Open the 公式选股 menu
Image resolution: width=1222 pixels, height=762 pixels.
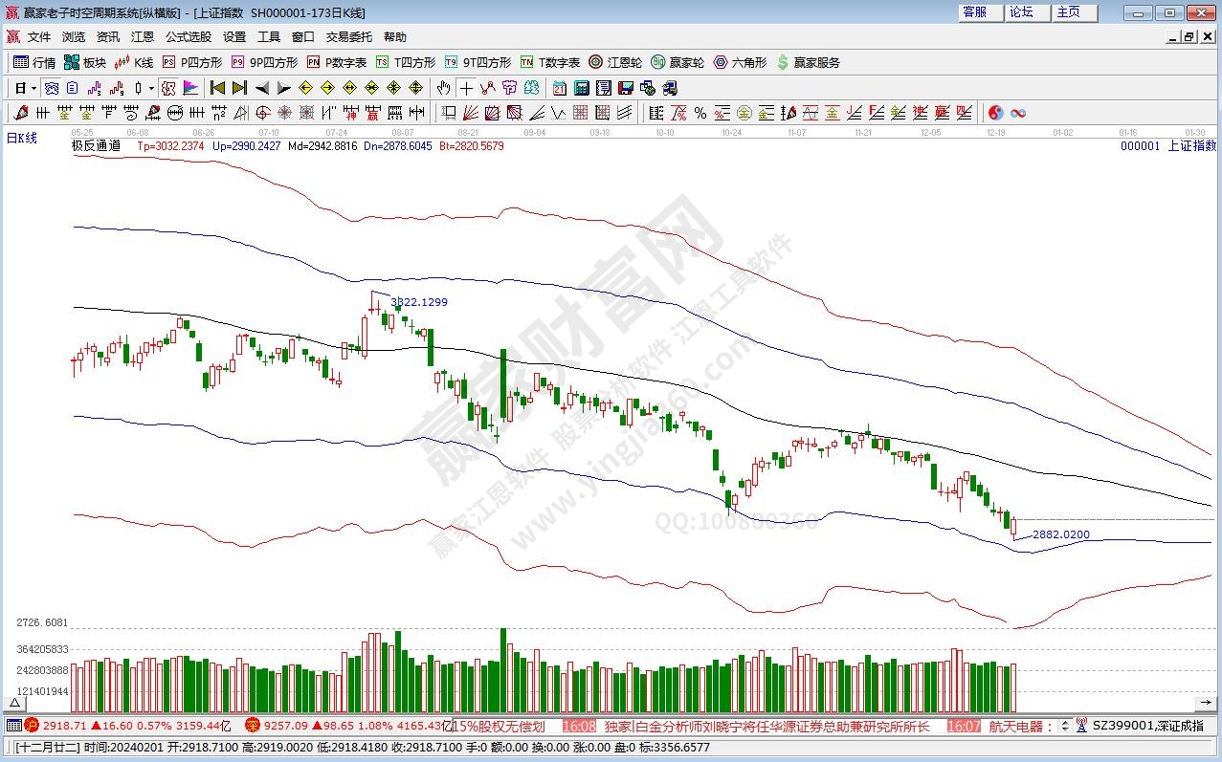click(188, 36)
